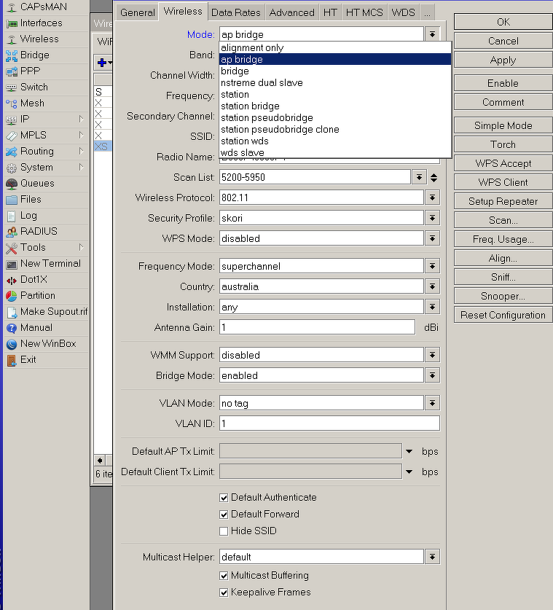Open the Country dropdown arrow

(x=433, y=286)
